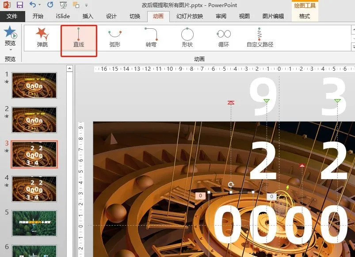Viewport: 355px width, 257px height.
Task: Click the animation star beside slide 2
Action: (7, 116)
